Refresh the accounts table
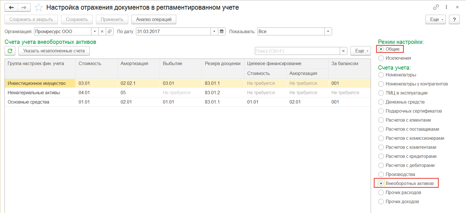The width and height of the screenshot is (466, 213). (10, 51)
